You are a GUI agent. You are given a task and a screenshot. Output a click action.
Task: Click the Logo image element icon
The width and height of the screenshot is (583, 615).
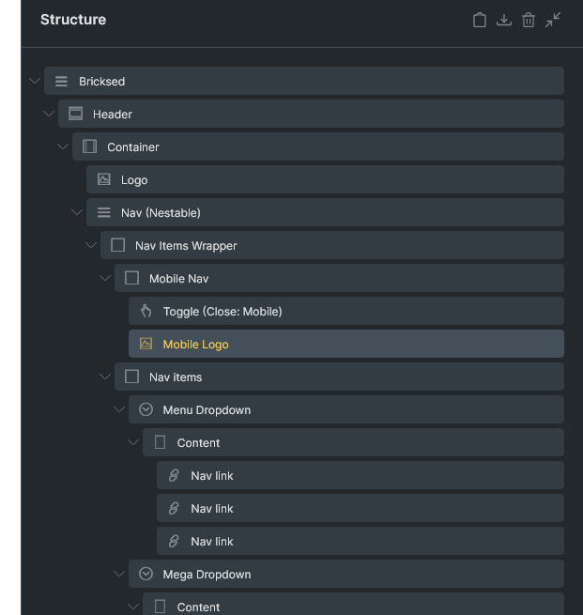103,179
